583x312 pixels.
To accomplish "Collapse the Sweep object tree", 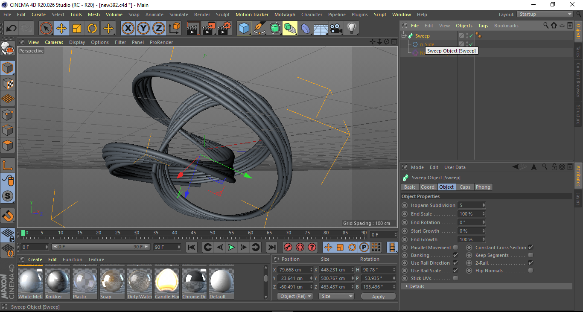I will pyautogui.click(x=404, y=36).
